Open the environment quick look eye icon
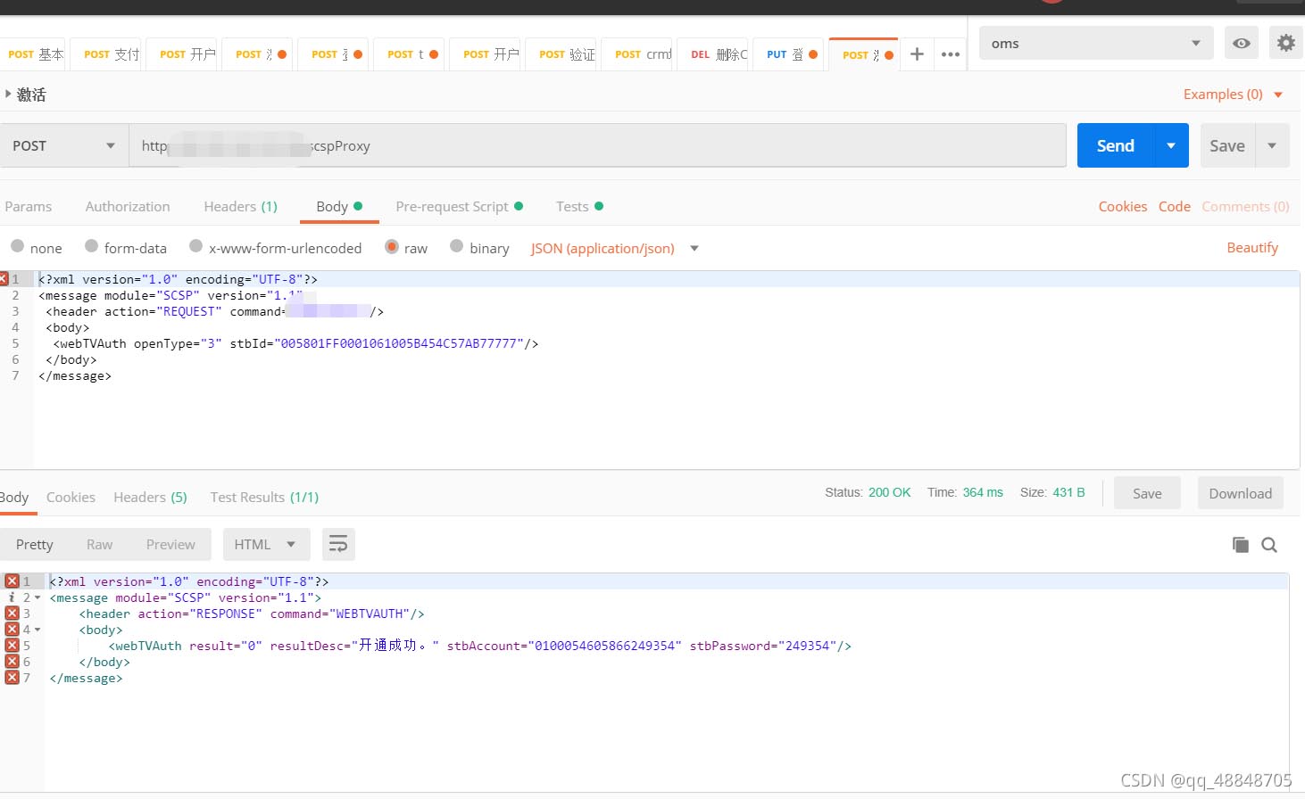 click(x=1242, y=43)
